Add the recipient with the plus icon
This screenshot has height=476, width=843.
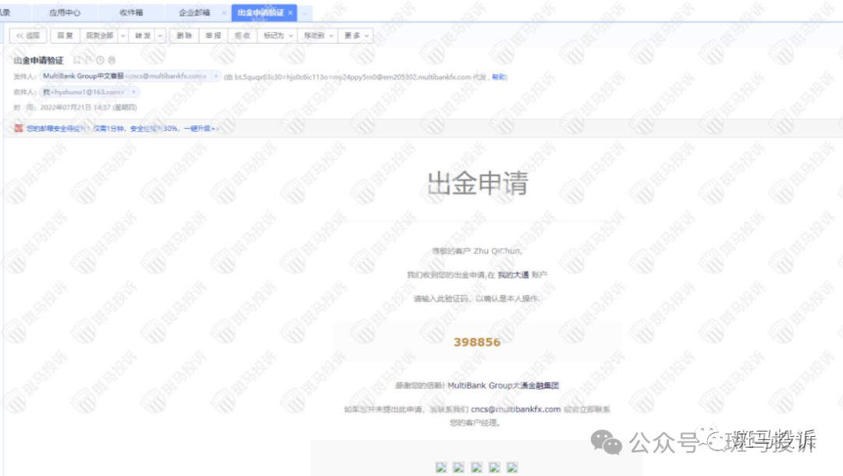tap(133, 92)
